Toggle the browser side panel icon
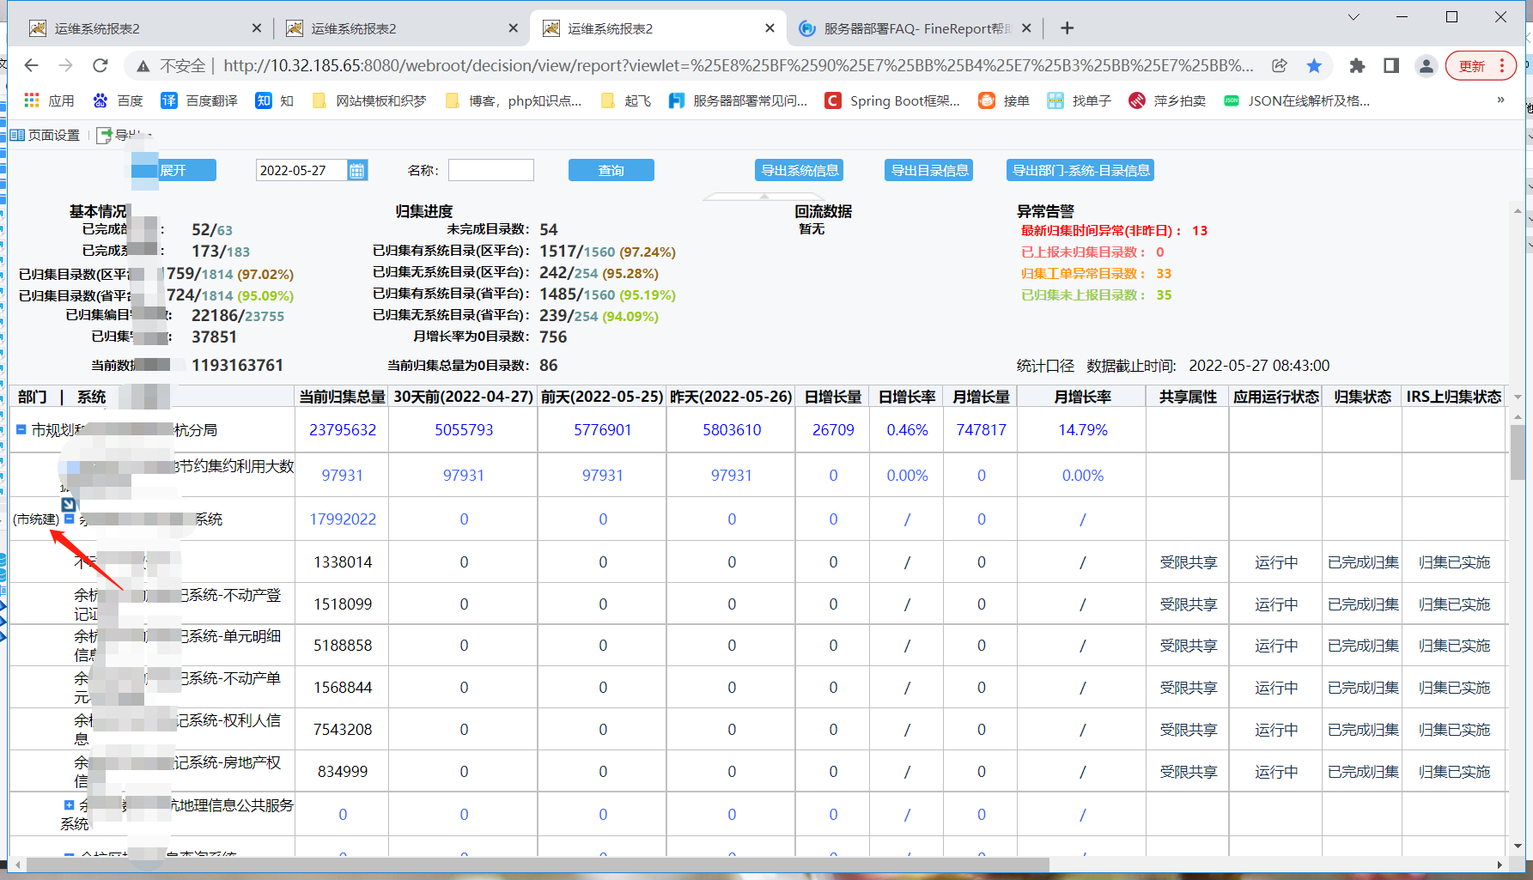 click(1391, 66)
